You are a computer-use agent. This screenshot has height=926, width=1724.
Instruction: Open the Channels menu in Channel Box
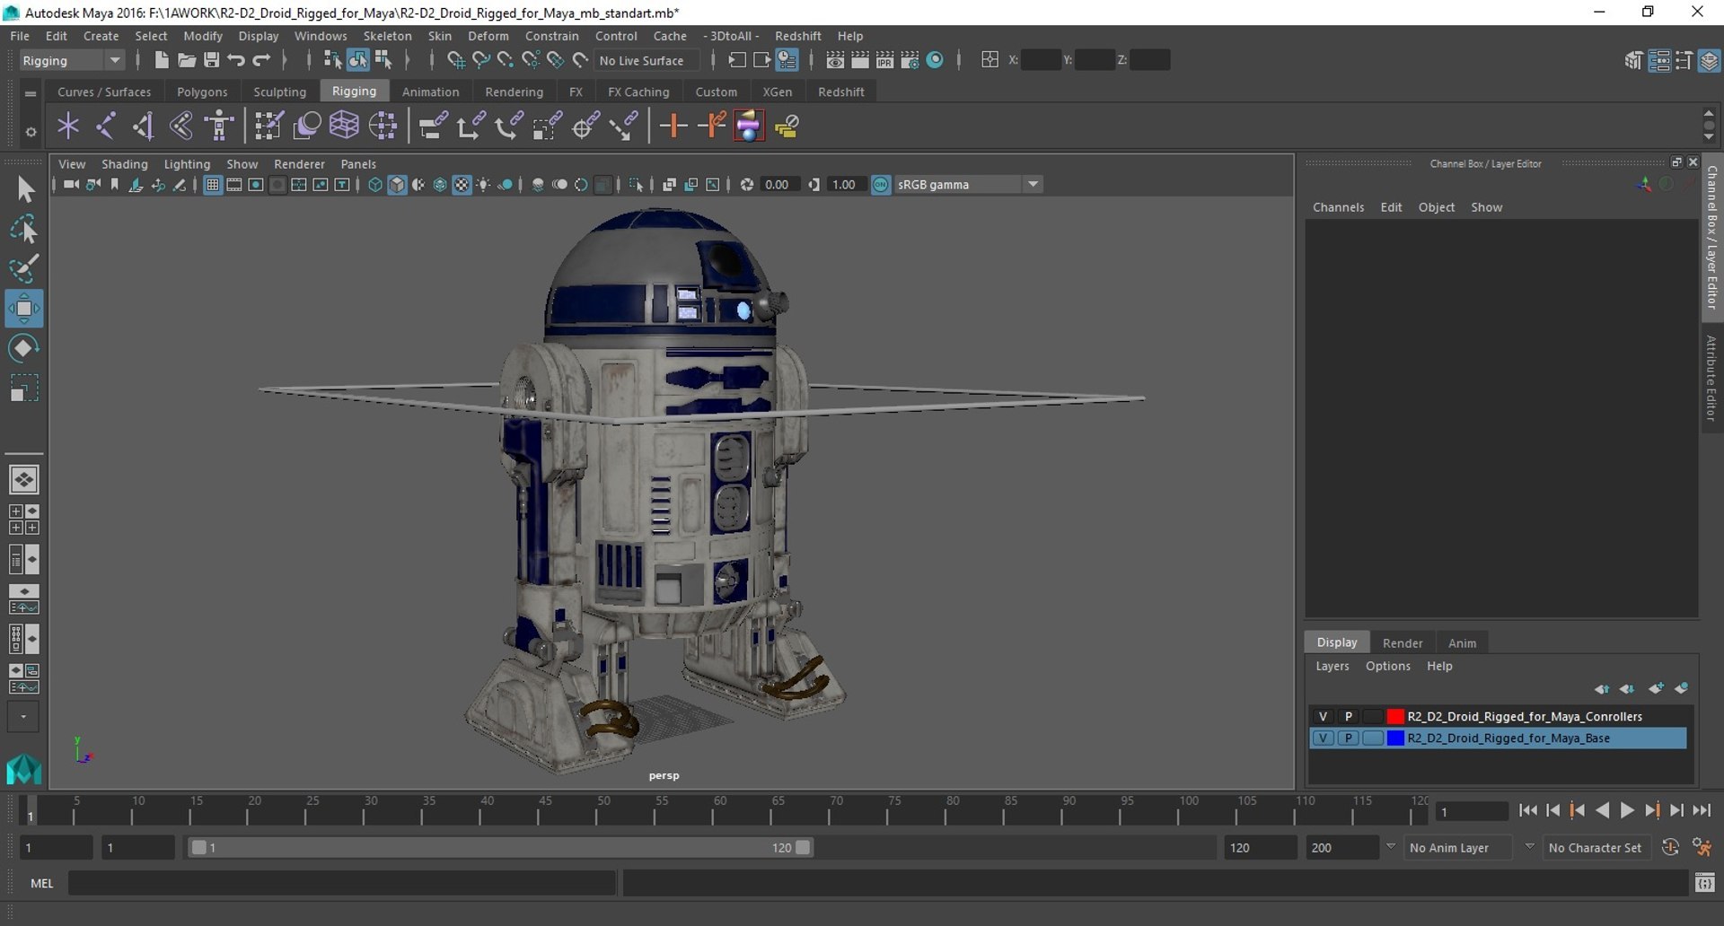point(1338,207)
